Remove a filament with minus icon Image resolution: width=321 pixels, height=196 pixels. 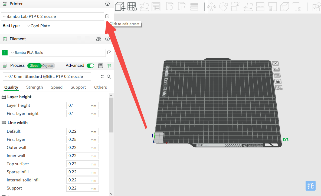(87, 39)
